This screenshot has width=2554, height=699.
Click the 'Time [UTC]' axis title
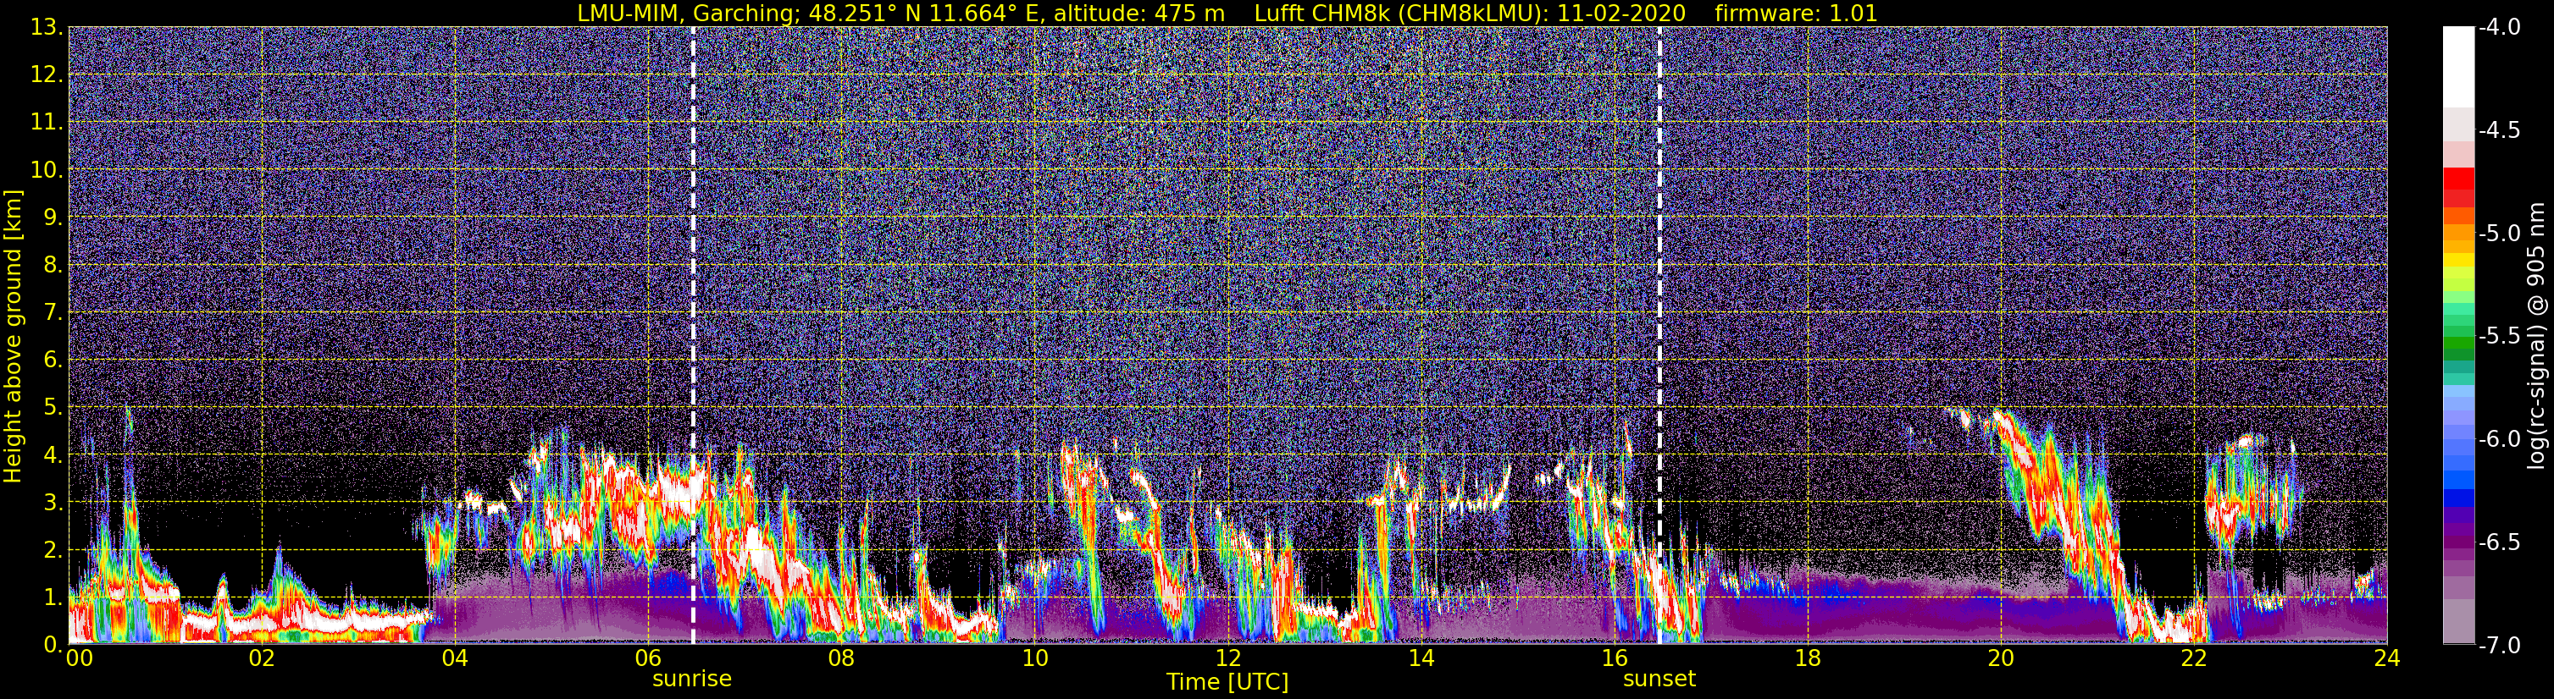(1227, 682)
